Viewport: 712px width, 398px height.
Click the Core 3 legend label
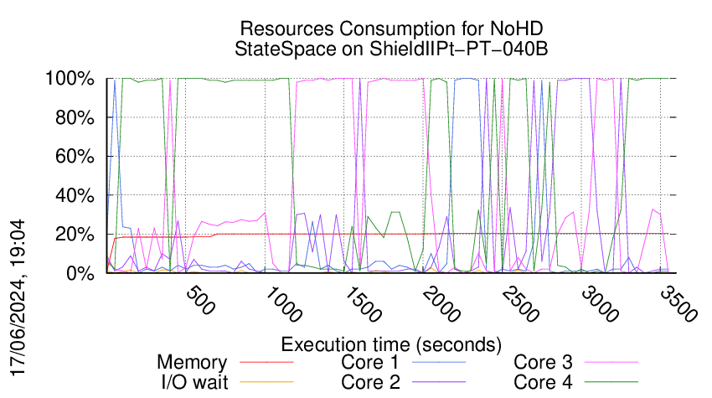(543, 362)
